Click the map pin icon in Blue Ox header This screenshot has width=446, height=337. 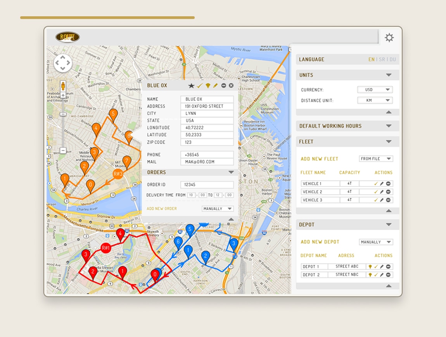[x=208, y=86]
